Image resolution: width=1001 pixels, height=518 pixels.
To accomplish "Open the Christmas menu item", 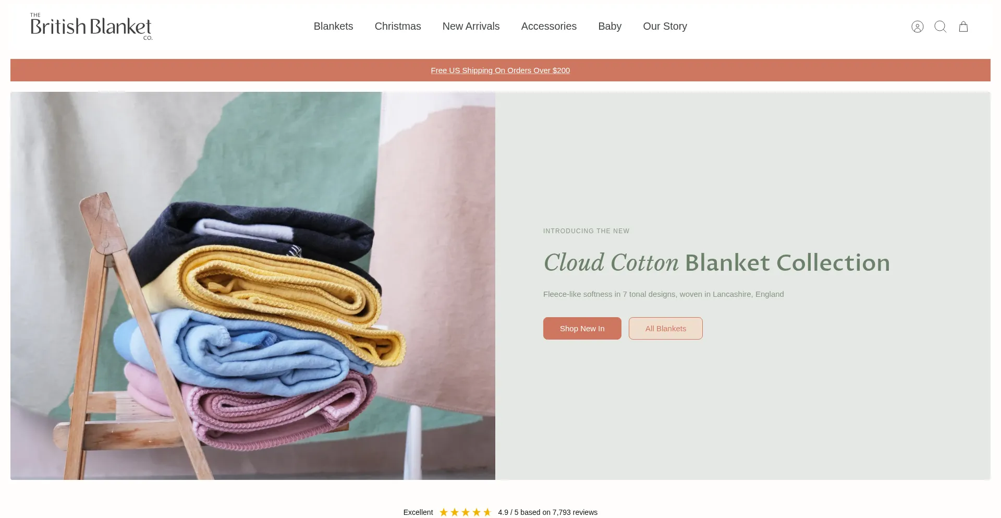I will pos(398,27).
